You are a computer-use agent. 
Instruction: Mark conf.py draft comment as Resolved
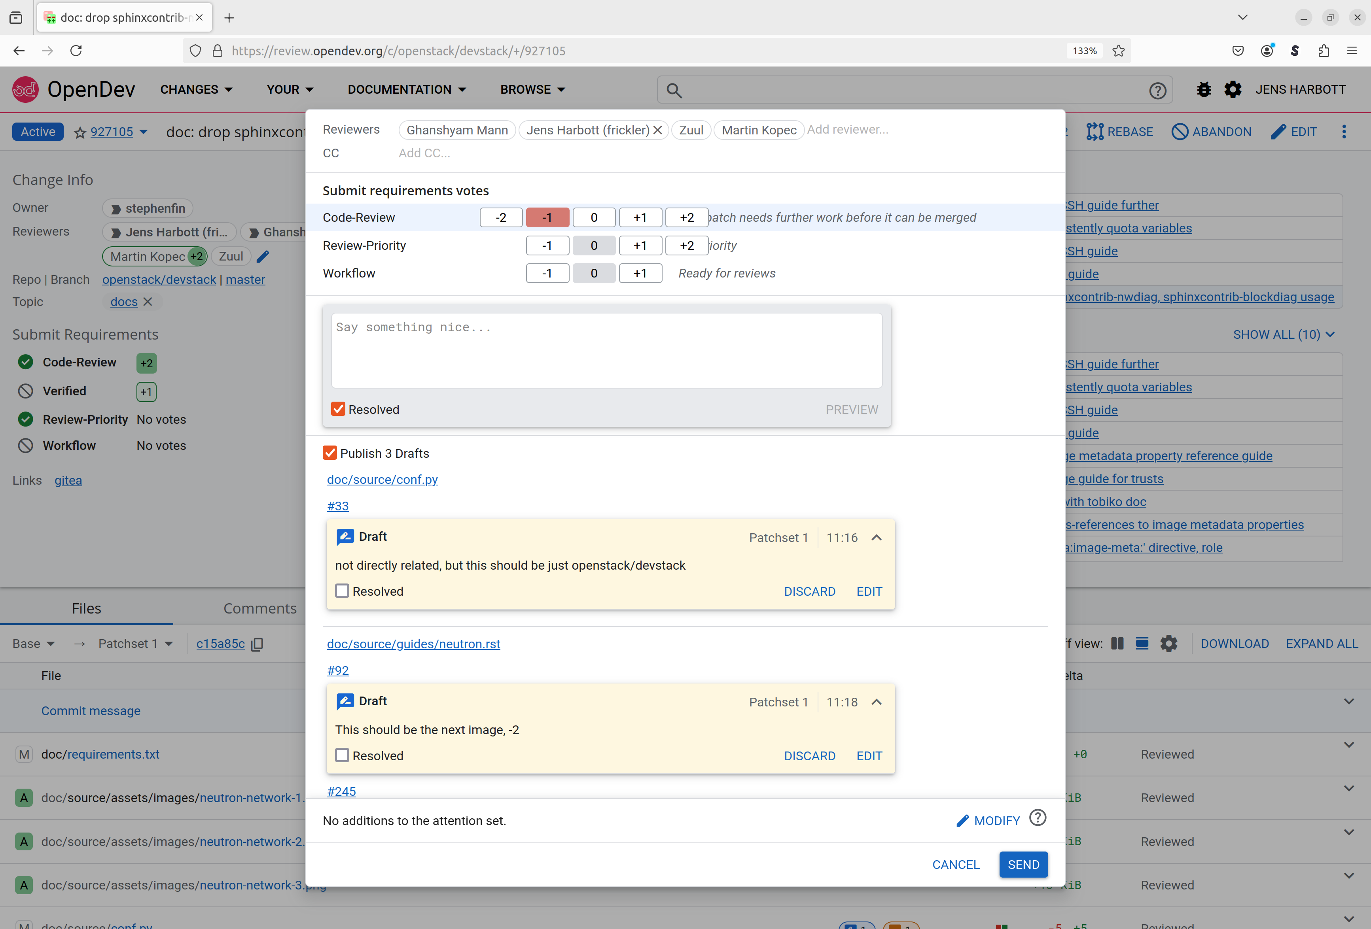[342, 591]
